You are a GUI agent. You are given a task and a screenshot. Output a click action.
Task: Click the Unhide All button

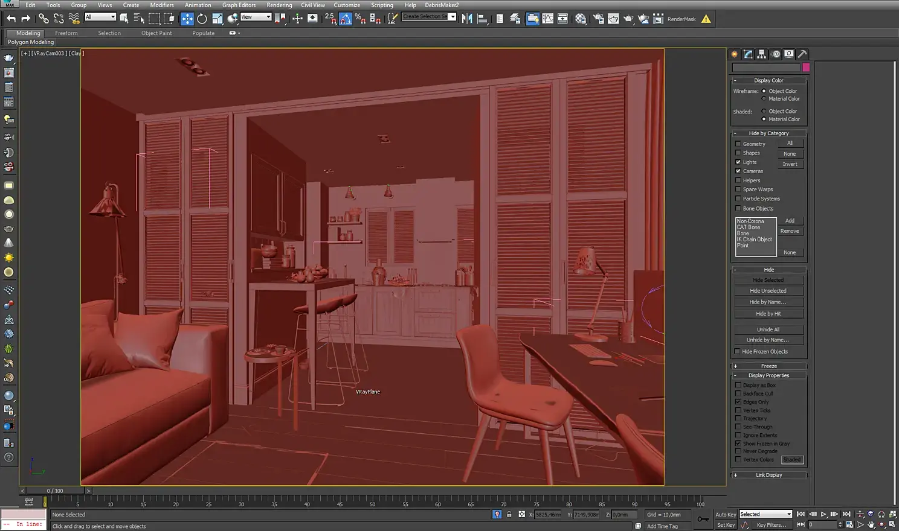[768, 329]
